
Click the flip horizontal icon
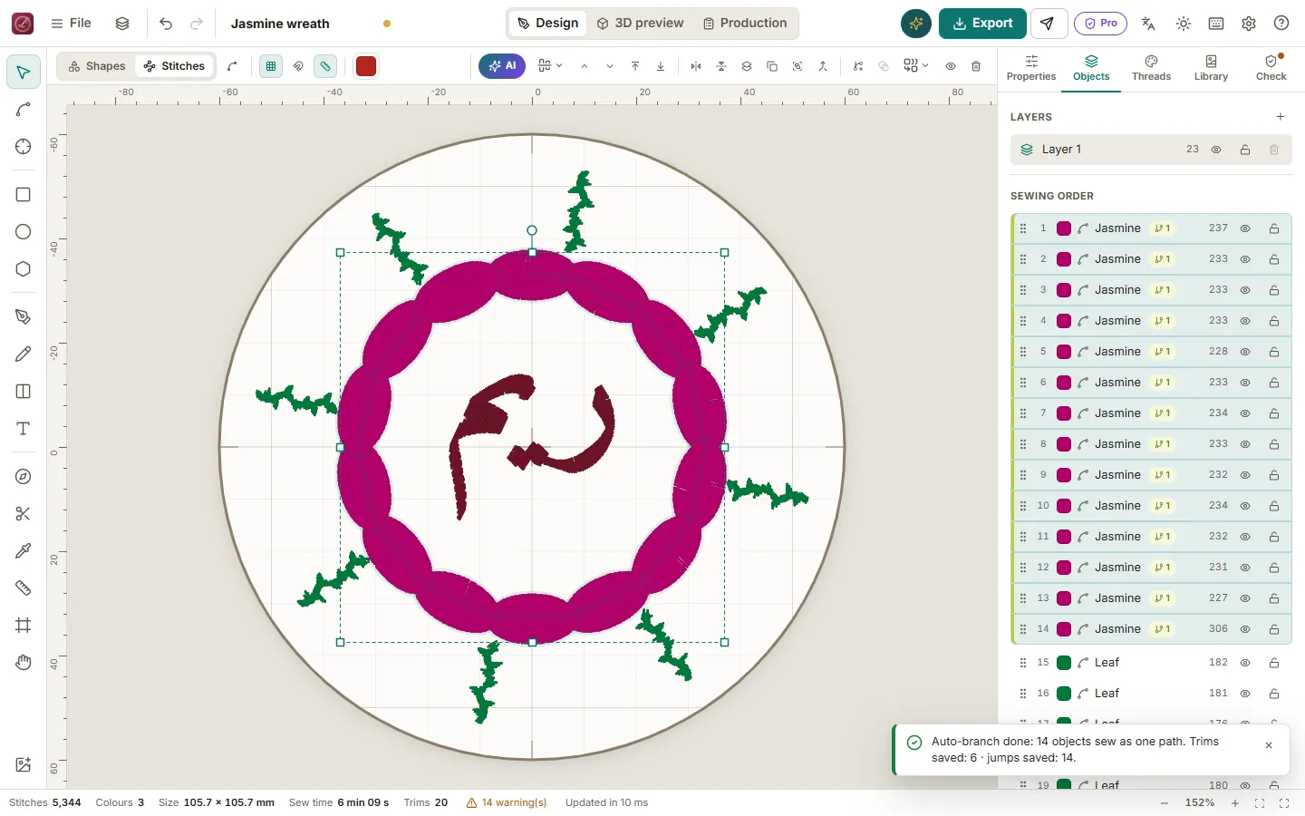696,66
